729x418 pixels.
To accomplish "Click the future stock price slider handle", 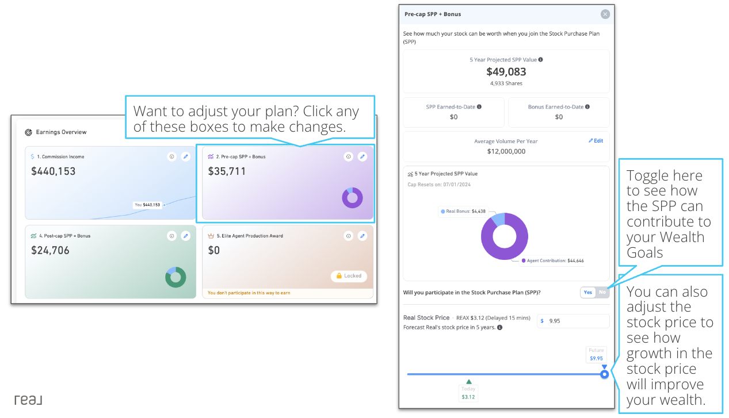I will coord(604,374).
